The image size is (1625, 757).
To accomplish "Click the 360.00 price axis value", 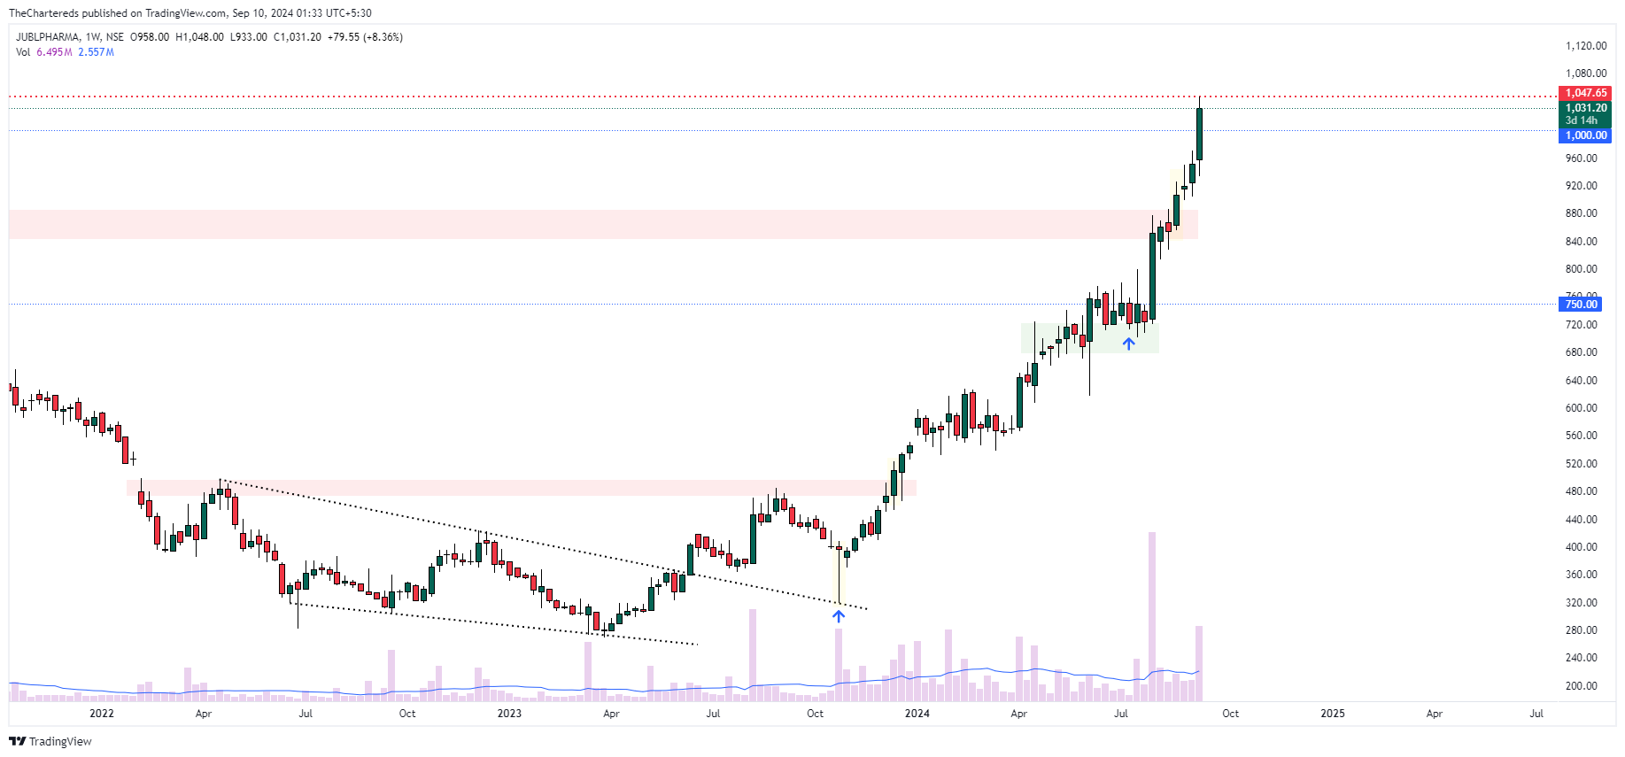I will point(1582,575).
